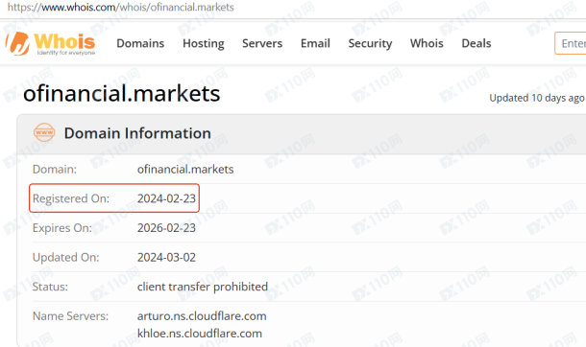Select the Domain value ofinancial.markets
The width and height of the screenshot is (586, 347).
pyautogui.click(x=185, y=170)
